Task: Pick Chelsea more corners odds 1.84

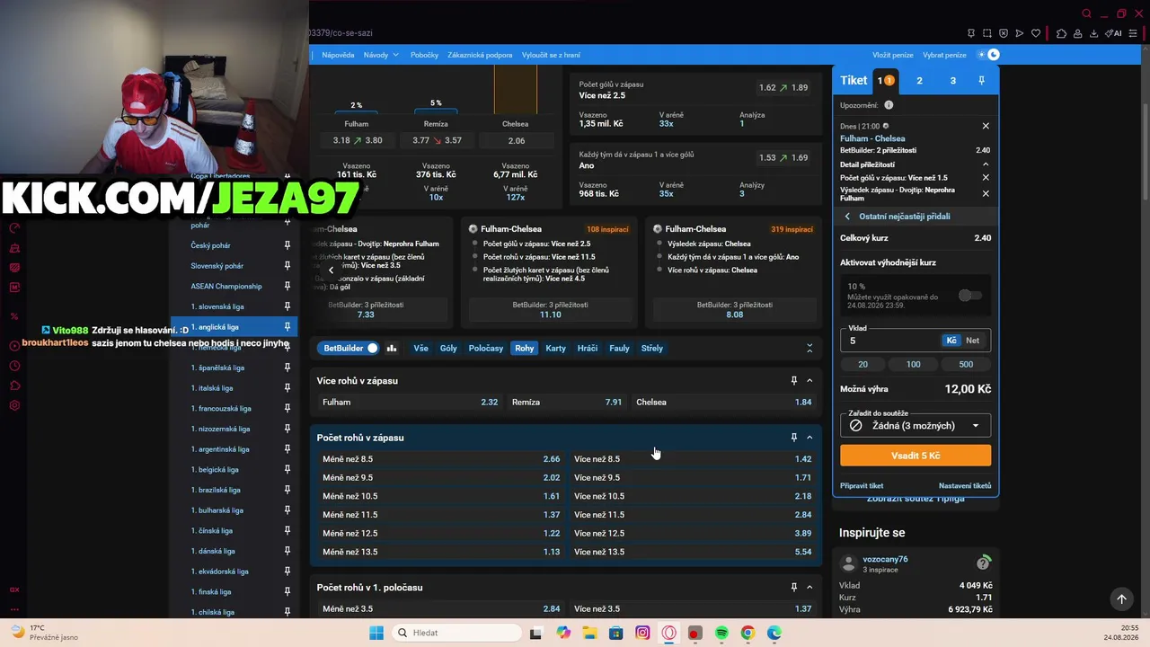Action: [724, 403]
